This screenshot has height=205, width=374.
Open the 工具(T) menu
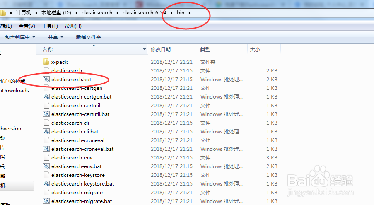[50, 26]
